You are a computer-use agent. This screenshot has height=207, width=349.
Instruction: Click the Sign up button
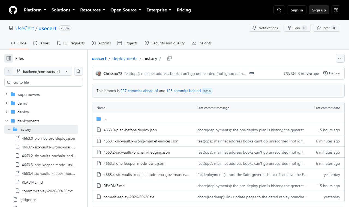[319, 10]
